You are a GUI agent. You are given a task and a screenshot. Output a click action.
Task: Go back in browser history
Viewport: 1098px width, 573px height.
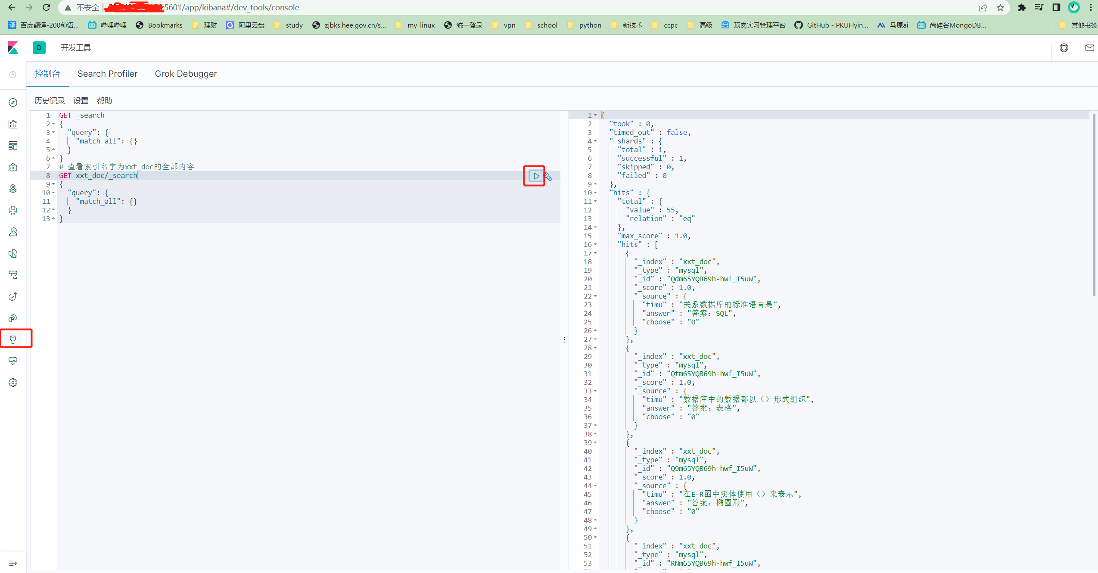pyautogui.click(x=12, y=7)
